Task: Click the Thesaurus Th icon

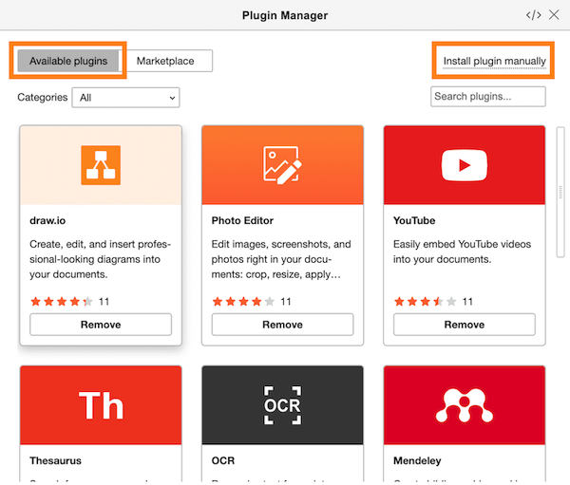Action: coord(101,405)
